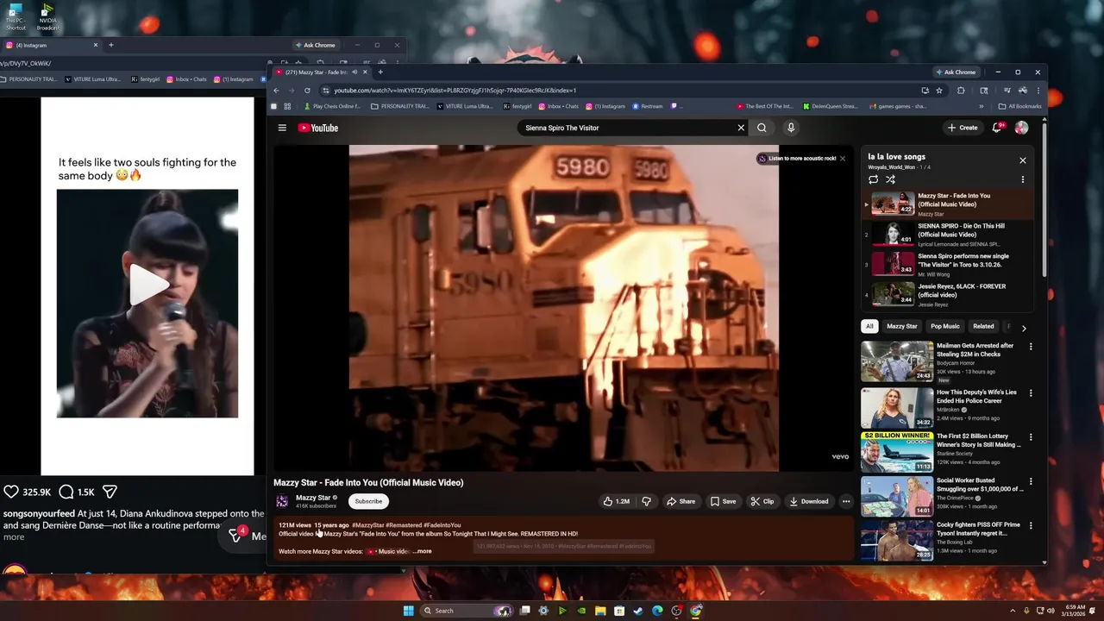This screenshot has width=1104, height=621.
Task: Share the Fade Into You video
Action: click(x=681, y=501)
